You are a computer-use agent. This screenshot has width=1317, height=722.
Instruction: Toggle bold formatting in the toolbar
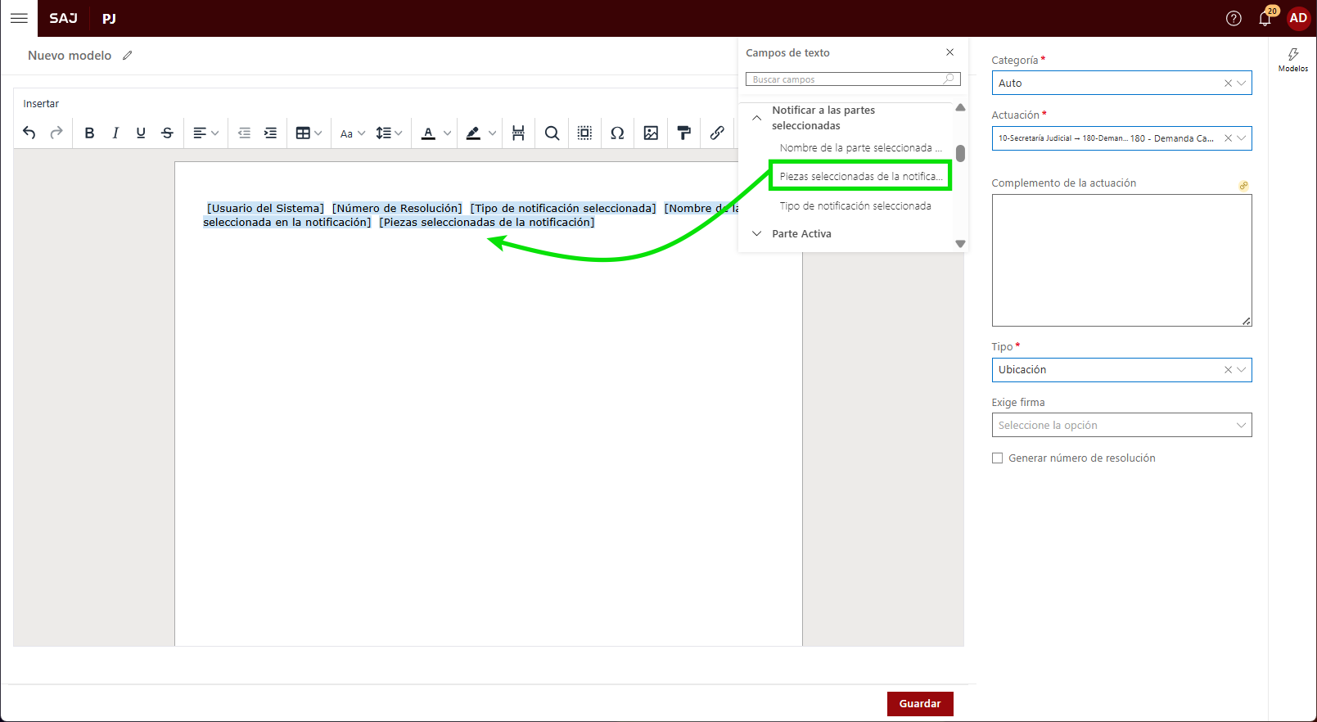coord(89,133)
